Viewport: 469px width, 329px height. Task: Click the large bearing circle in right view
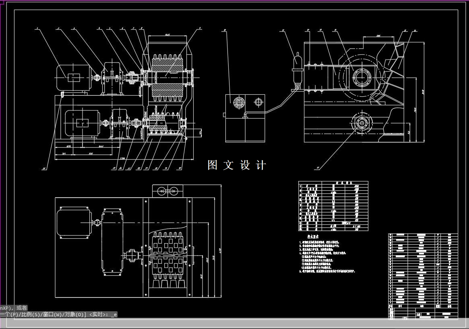pos(362,77)
